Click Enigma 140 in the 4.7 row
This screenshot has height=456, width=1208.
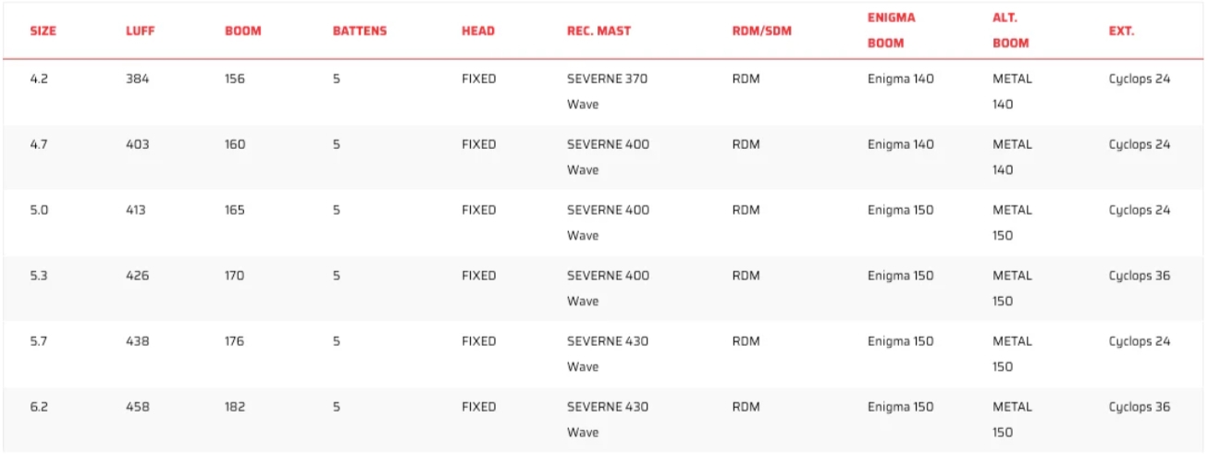pyautogui.click(x=900, y=144)
